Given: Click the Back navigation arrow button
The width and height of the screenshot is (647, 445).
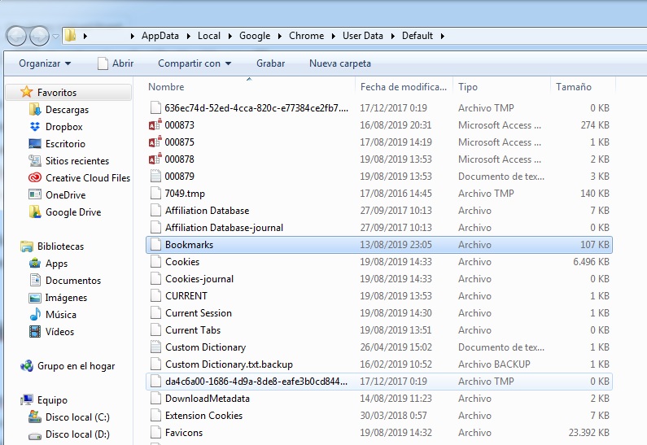Looking at the screenshot, I should tap(17, 36).
